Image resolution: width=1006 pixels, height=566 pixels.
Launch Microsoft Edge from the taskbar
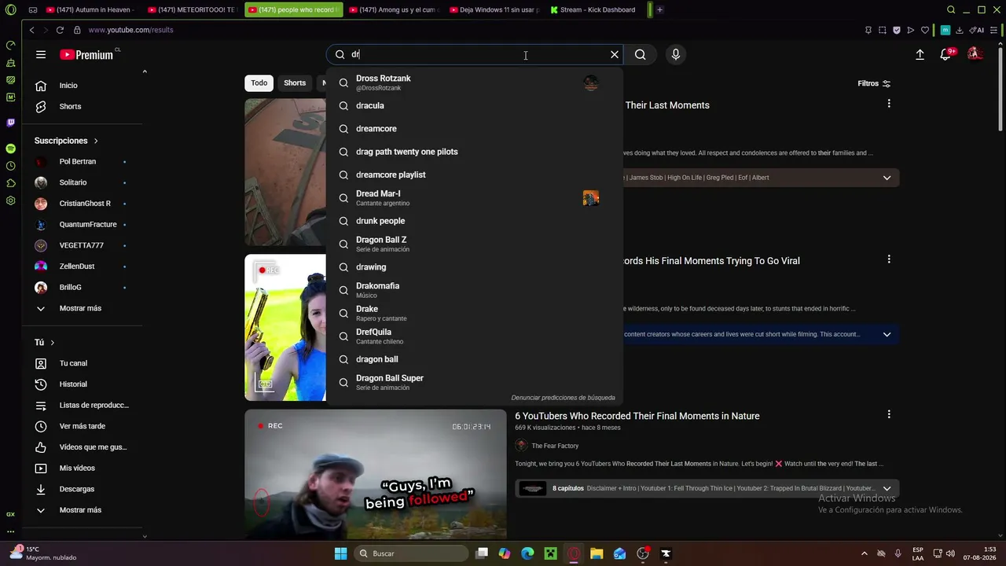coord(527,553)
